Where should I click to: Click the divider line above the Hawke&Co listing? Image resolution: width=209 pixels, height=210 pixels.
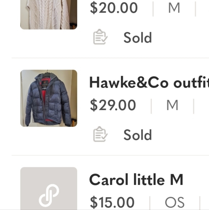pos(110,58)
